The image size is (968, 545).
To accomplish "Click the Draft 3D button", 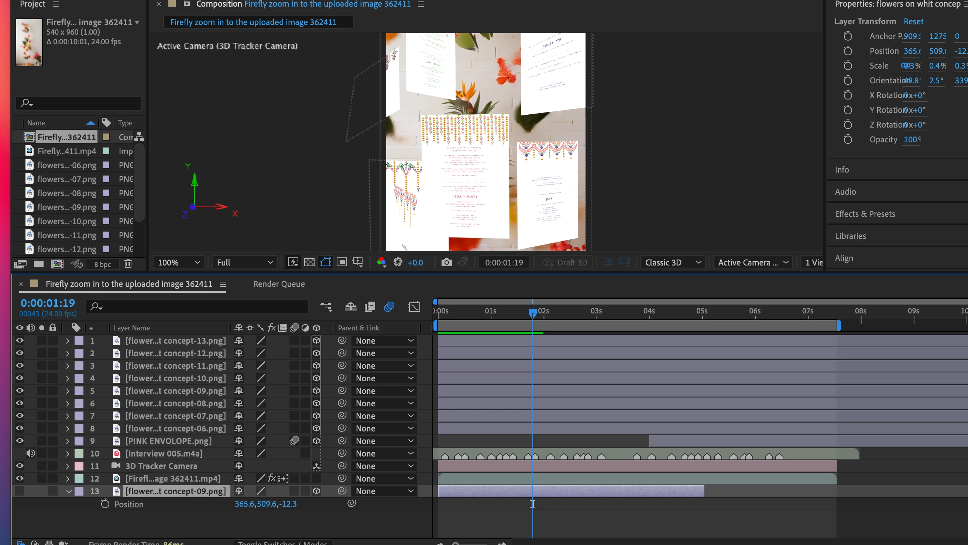I will pos(565,263).
